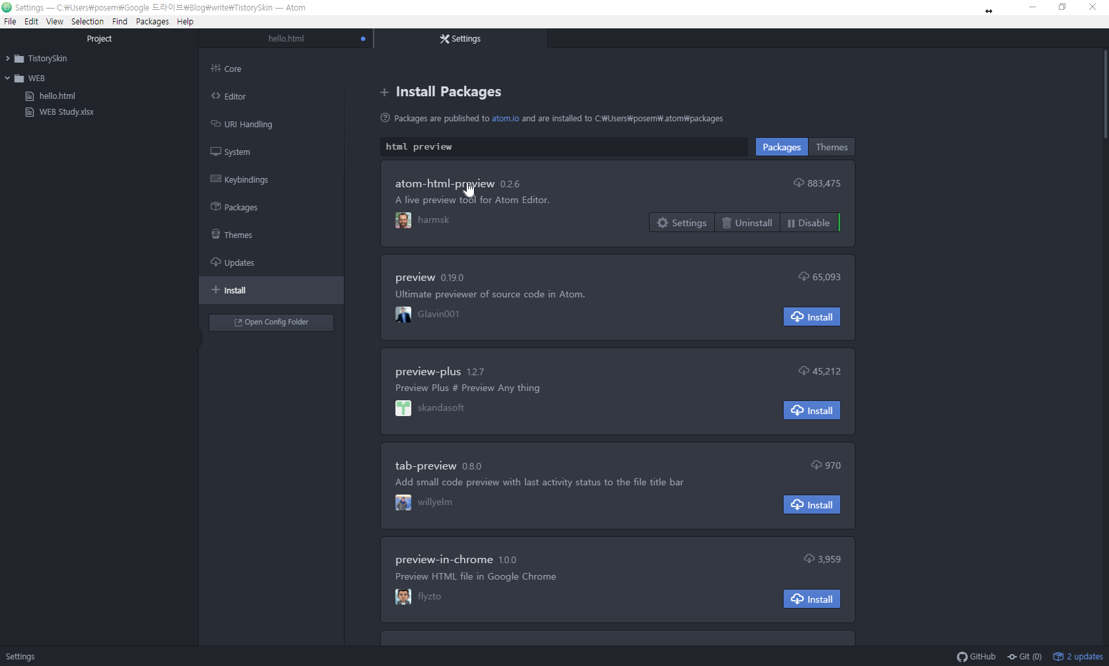Open Git (0) panel from status bar
Screen dimensions: 1109x666
1025,657
